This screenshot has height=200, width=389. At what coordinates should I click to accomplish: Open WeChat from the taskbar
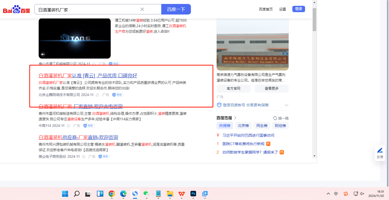click(x=146, y=194)
